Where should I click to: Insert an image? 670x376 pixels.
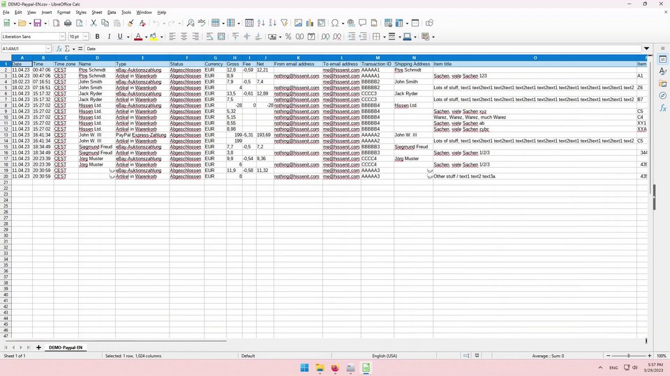click(298, 23)
